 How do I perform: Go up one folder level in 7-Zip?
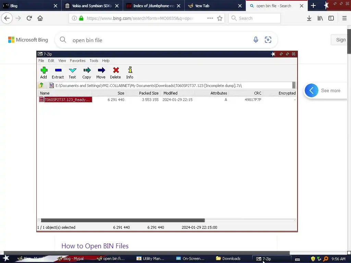pos(41,85)
